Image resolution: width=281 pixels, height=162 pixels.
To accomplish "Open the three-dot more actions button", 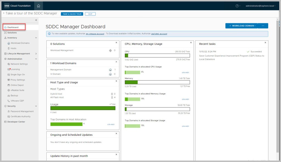I will point(263,26).
